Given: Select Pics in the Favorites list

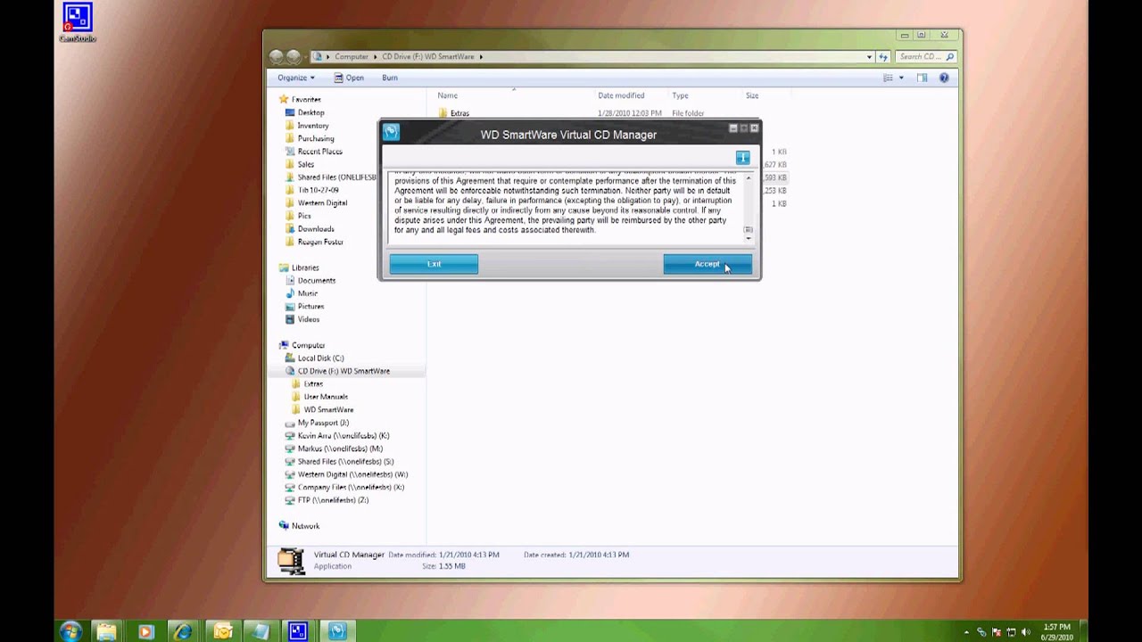Looking at the screenshot, I should pos(304,216).
